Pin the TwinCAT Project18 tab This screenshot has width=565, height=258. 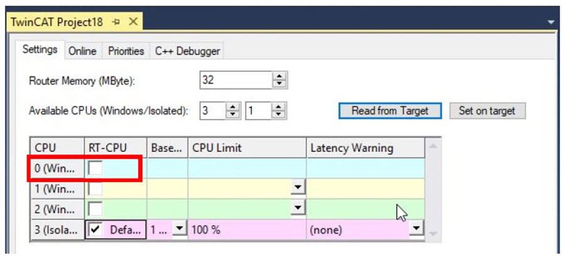pos(116,22)
